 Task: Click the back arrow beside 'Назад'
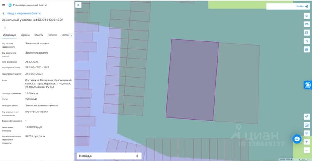(x=4, y=13)
